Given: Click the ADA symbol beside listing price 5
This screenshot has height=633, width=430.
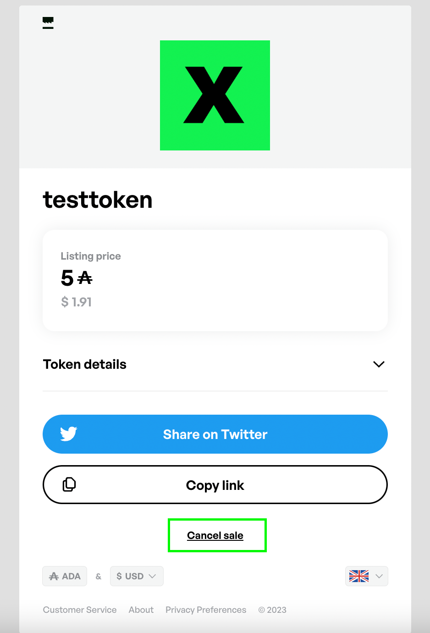Looking at the screenshot, I should pos(85,278).
